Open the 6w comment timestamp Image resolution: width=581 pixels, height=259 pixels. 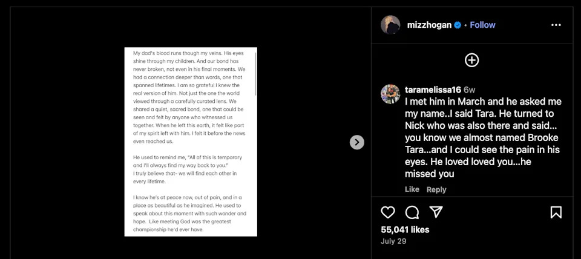[470, 90]
